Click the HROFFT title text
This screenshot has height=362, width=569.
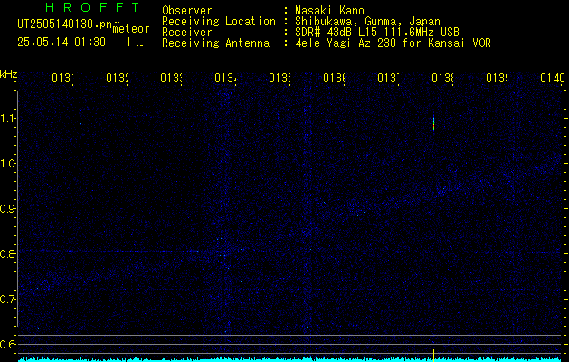(92, 7)
